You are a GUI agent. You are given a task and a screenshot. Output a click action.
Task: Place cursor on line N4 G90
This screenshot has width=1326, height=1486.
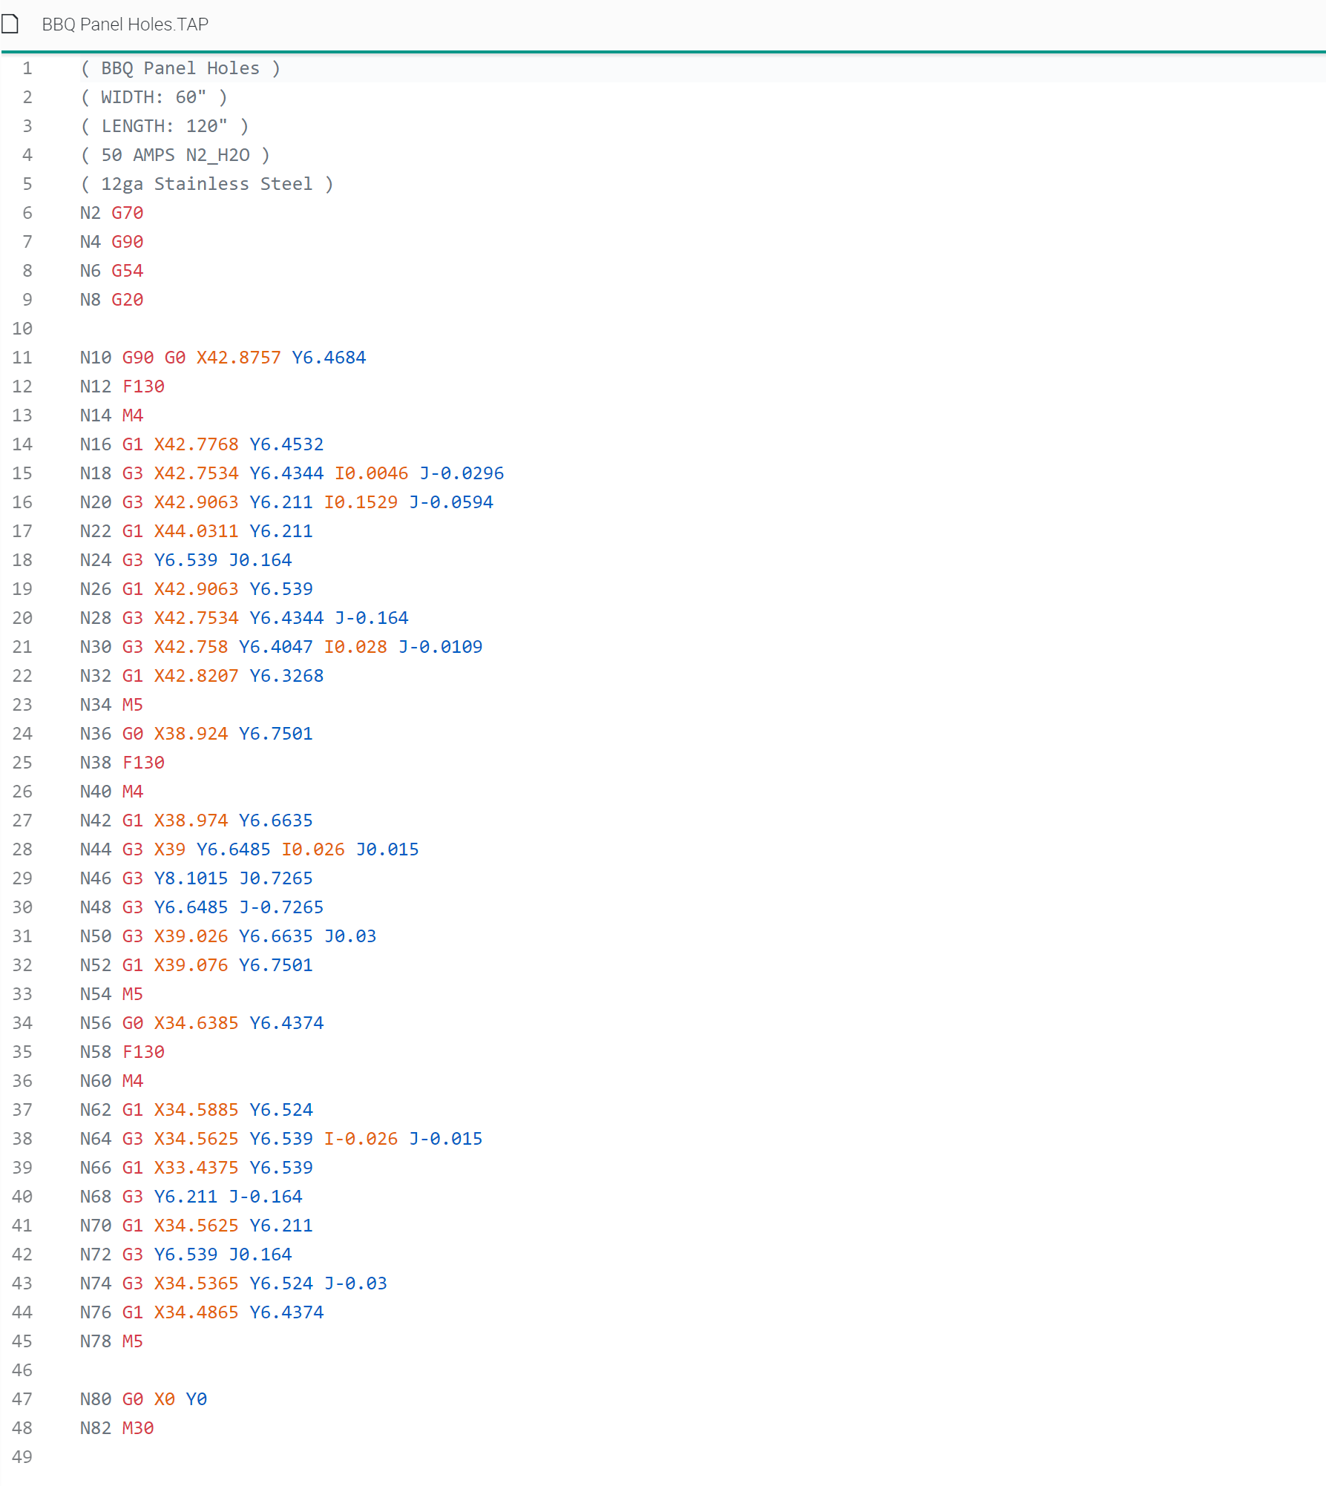click(111, 242)
